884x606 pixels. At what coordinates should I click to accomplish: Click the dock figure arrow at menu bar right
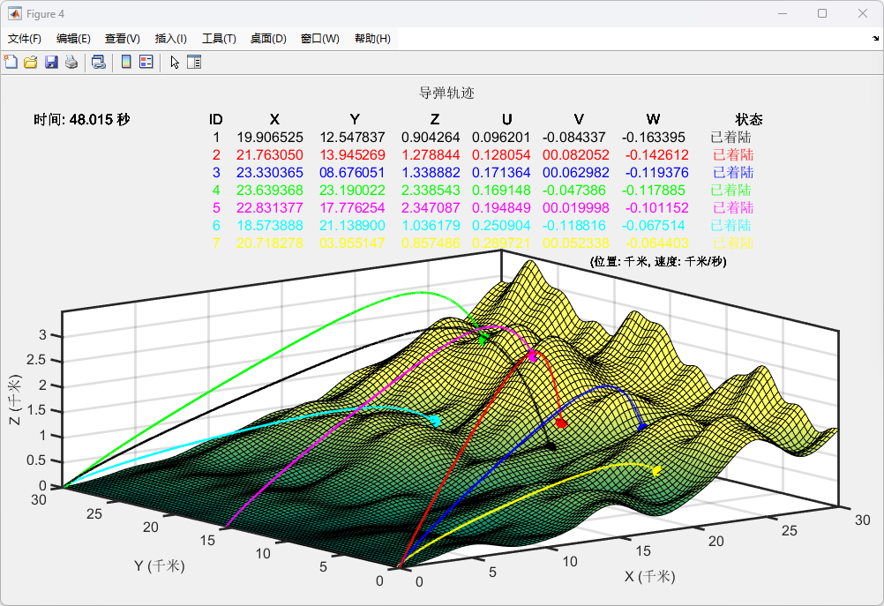(875, 39)
